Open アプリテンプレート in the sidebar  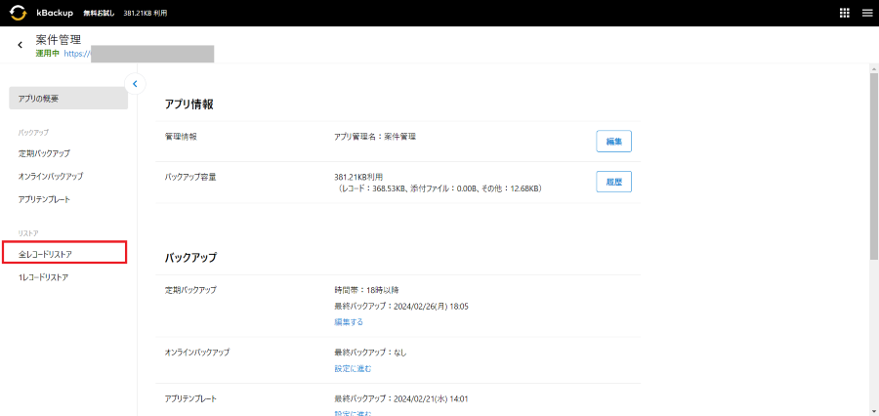[44, 199]
